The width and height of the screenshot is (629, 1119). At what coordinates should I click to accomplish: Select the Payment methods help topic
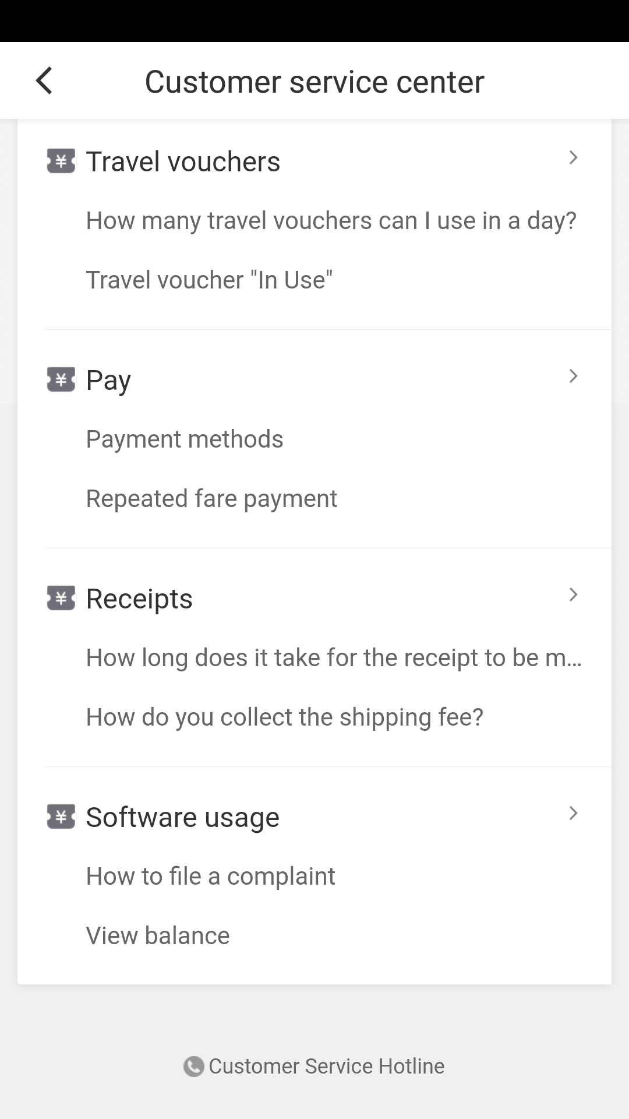pyautogui.click(x=185, y=439)
